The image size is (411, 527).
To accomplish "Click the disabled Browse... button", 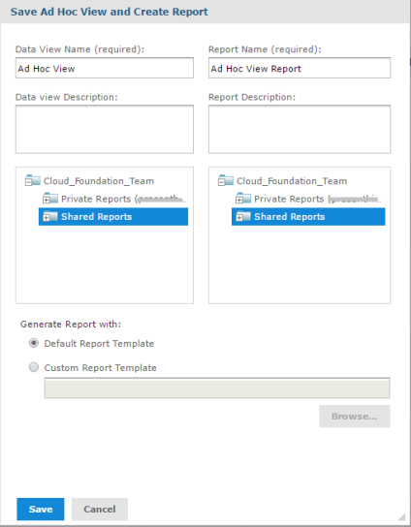I will [x=355, y=417].
